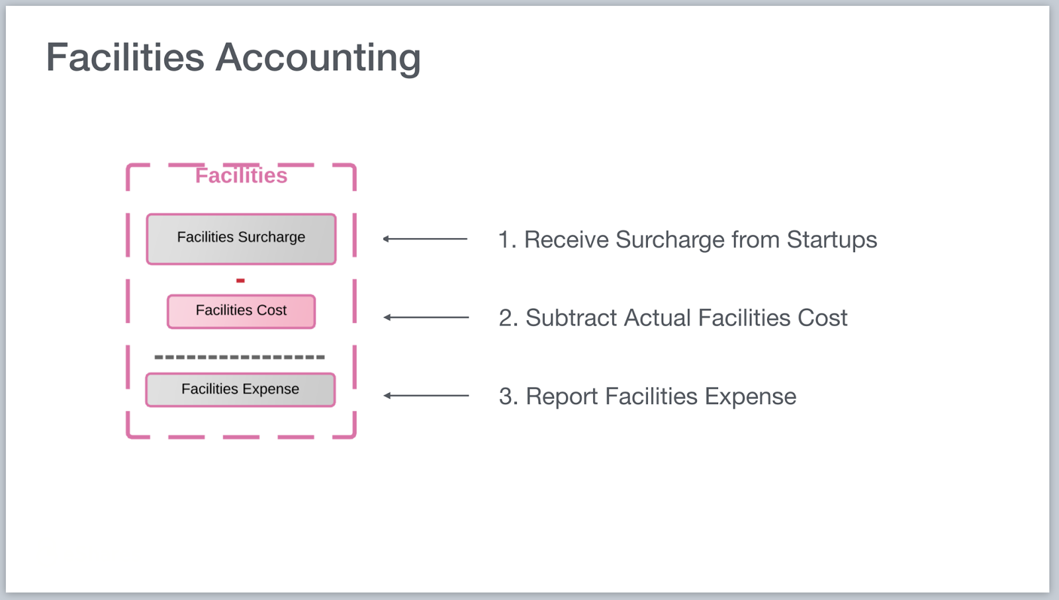
Task: Select the Facilities Expense box
Action: click(240, 390)
